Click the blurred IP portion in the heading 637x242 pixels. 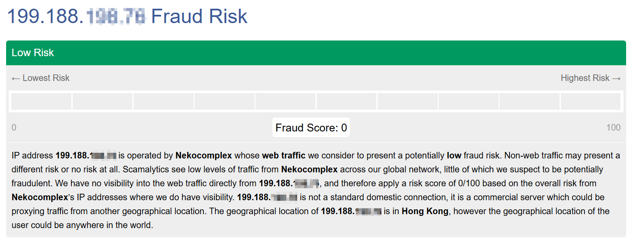pyautogui.click(x=116, y=17)
